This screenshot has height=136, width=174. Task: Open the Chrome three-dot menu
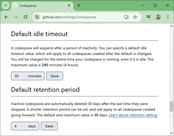coord(168,17)
